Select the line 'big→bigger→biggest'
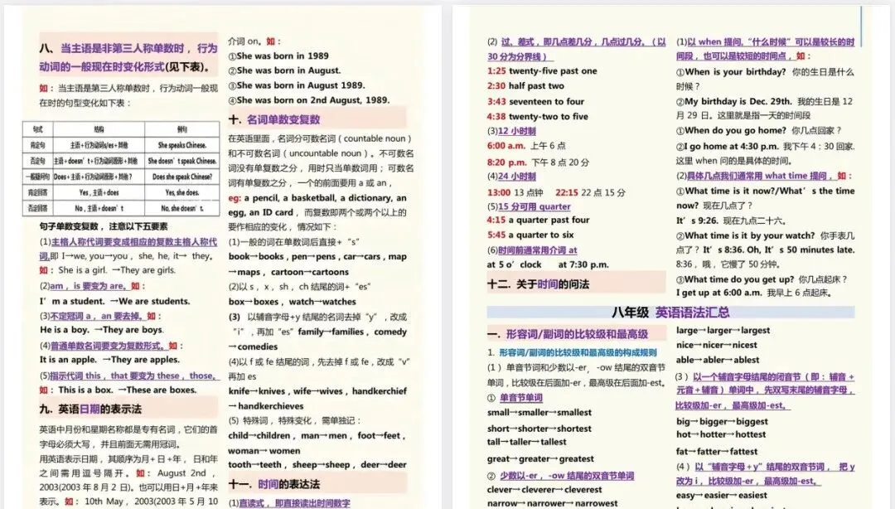Screen dimensions: 895x509 coord(722,422)
